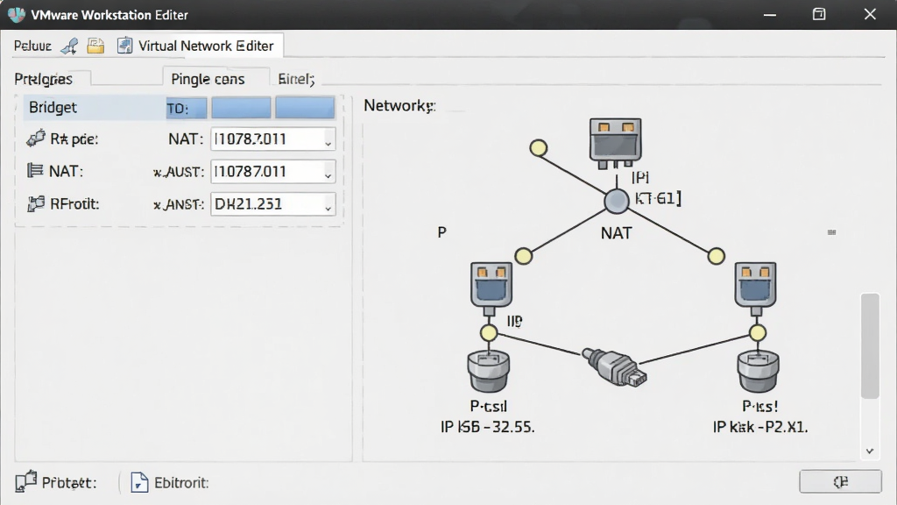Click the Prbtett monitor icon at bottom
This screenshot has height=505, width=897.
point(25,481)
